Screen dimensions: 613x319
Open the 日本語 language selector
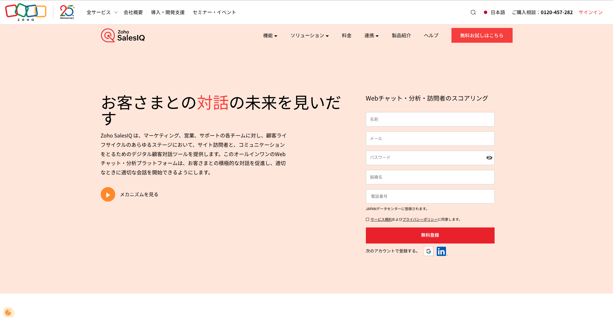pyautogui.click(x=498, y=13)
